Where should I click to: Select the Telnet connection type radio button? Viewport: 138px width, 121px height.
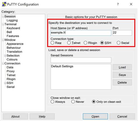point(69,43)
